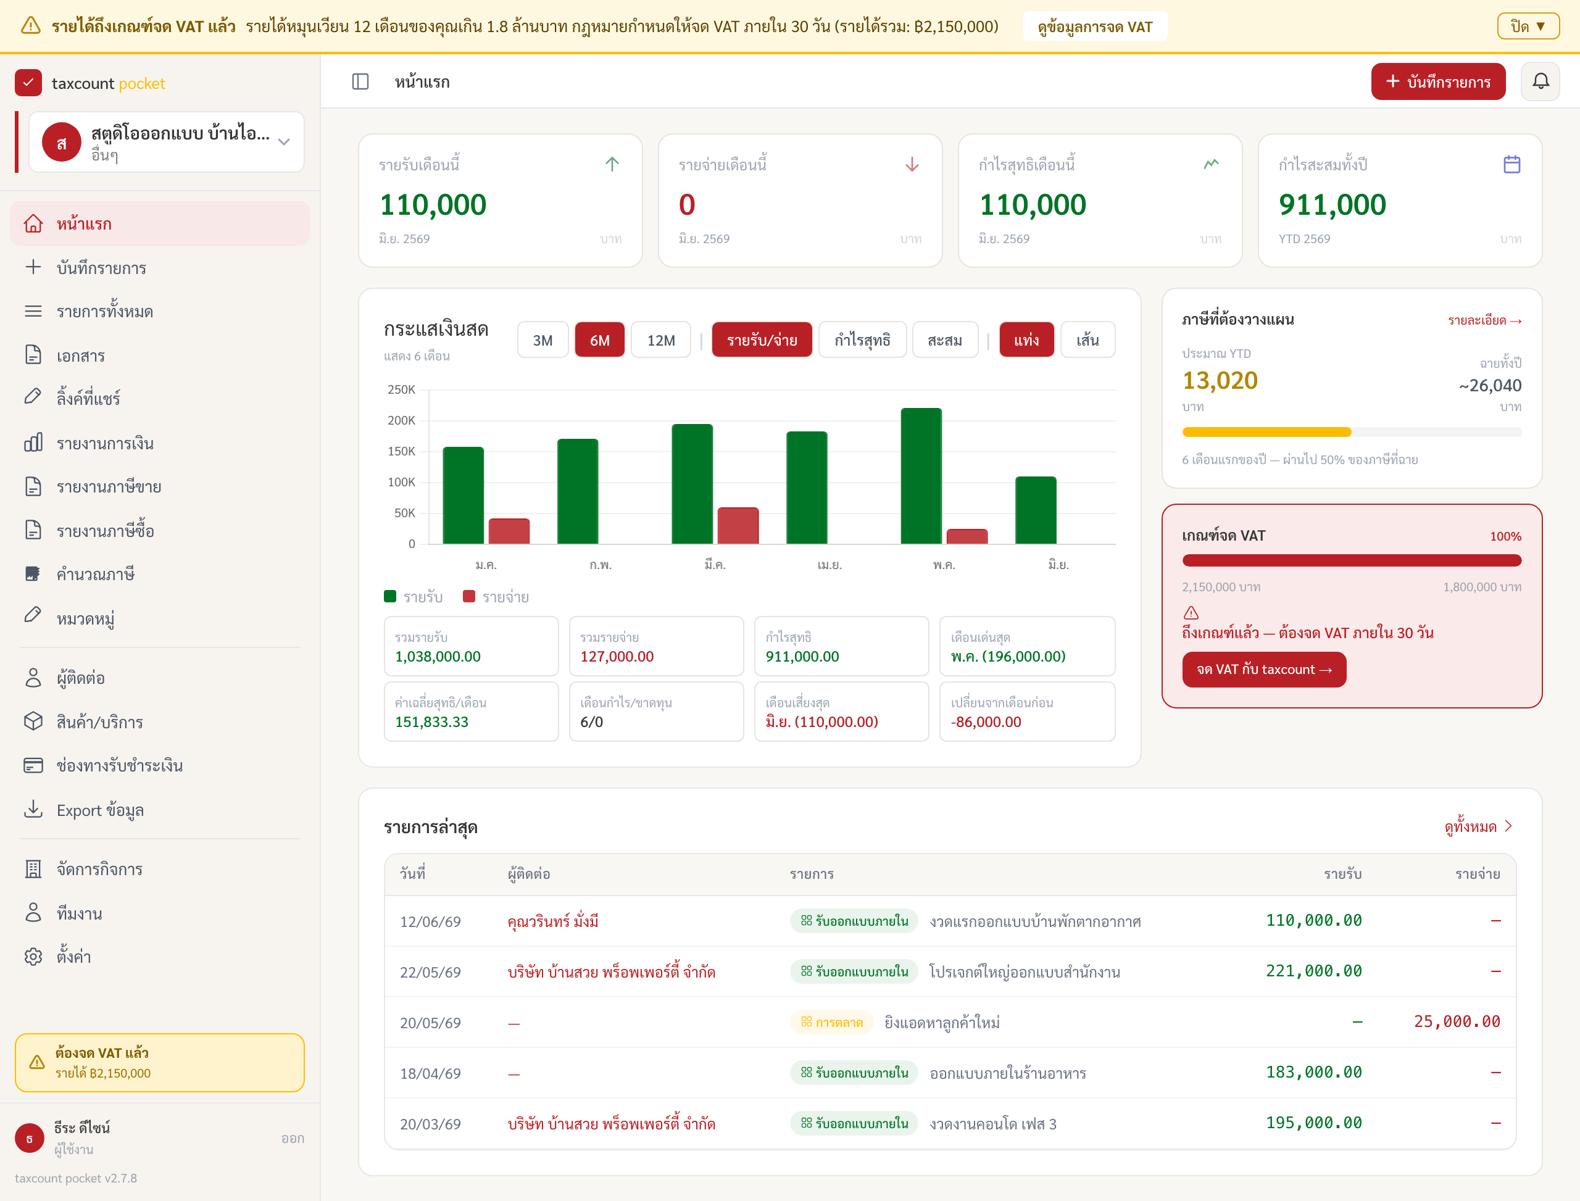Expand the business selector สตูดิโอออกแบบ บ้านไอ...

[x=167, y=143]
